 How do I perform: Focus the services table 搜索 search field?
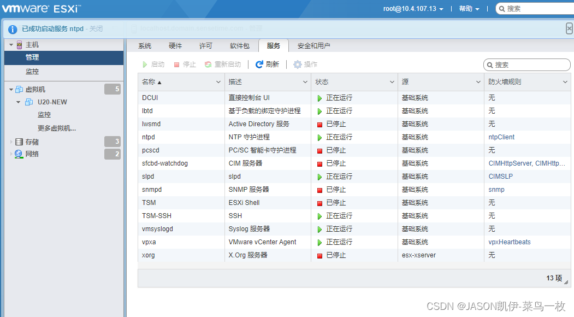pos(527,65)
